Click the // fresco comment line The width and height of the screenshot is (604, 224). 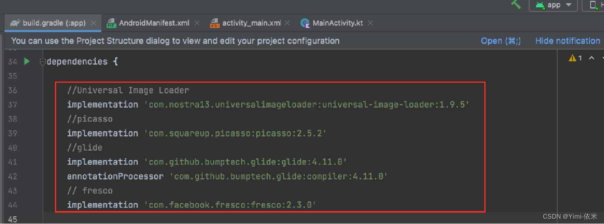click(x=90, y=191)
